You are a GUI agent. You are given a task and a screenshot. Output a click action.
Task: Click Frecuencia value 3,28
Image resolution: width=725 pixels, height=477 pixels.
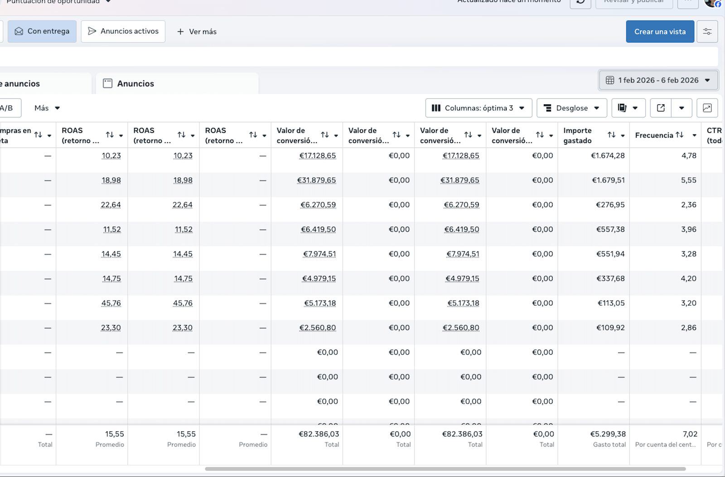[x=689, y=254]
